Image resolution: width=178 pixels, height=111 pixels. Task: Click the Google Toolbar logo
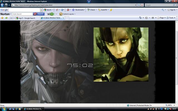(4, 10)
